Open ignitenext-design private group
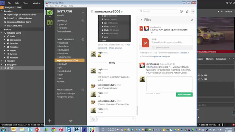This screenshot has height=132, width=235. [x=66, y=93]
